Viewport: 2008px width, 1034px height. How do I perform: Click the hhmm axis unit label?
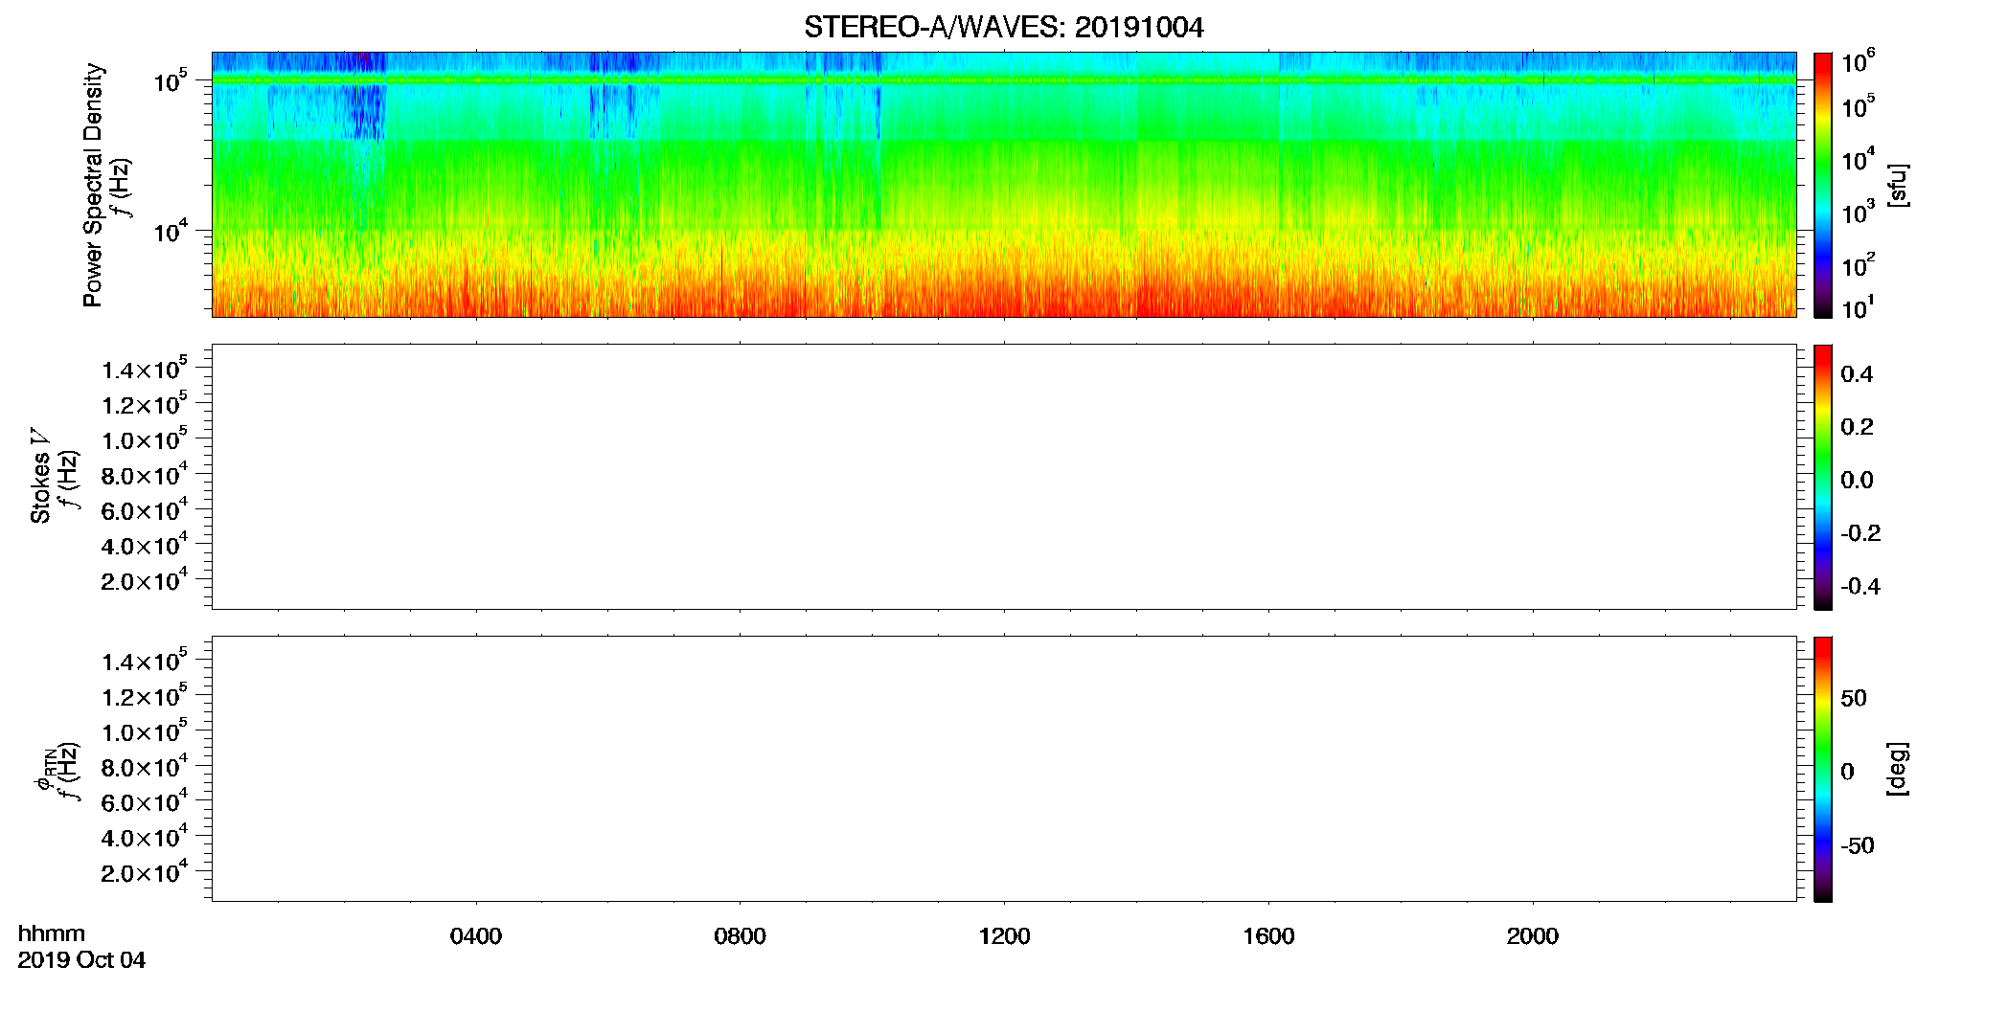52,933
